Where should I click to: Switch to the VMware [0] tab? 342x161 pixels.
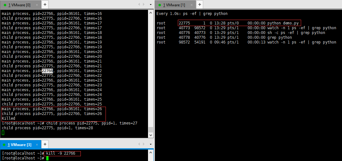tap(19, 5)
